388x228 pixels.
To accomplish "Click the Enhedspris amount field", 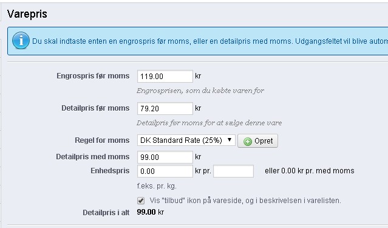I will [x=165, y=171].
